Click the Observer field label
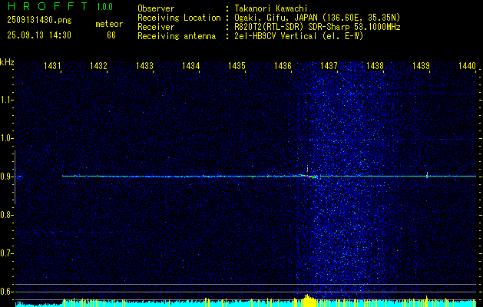The image size is (483, 307). pos(156,8)
